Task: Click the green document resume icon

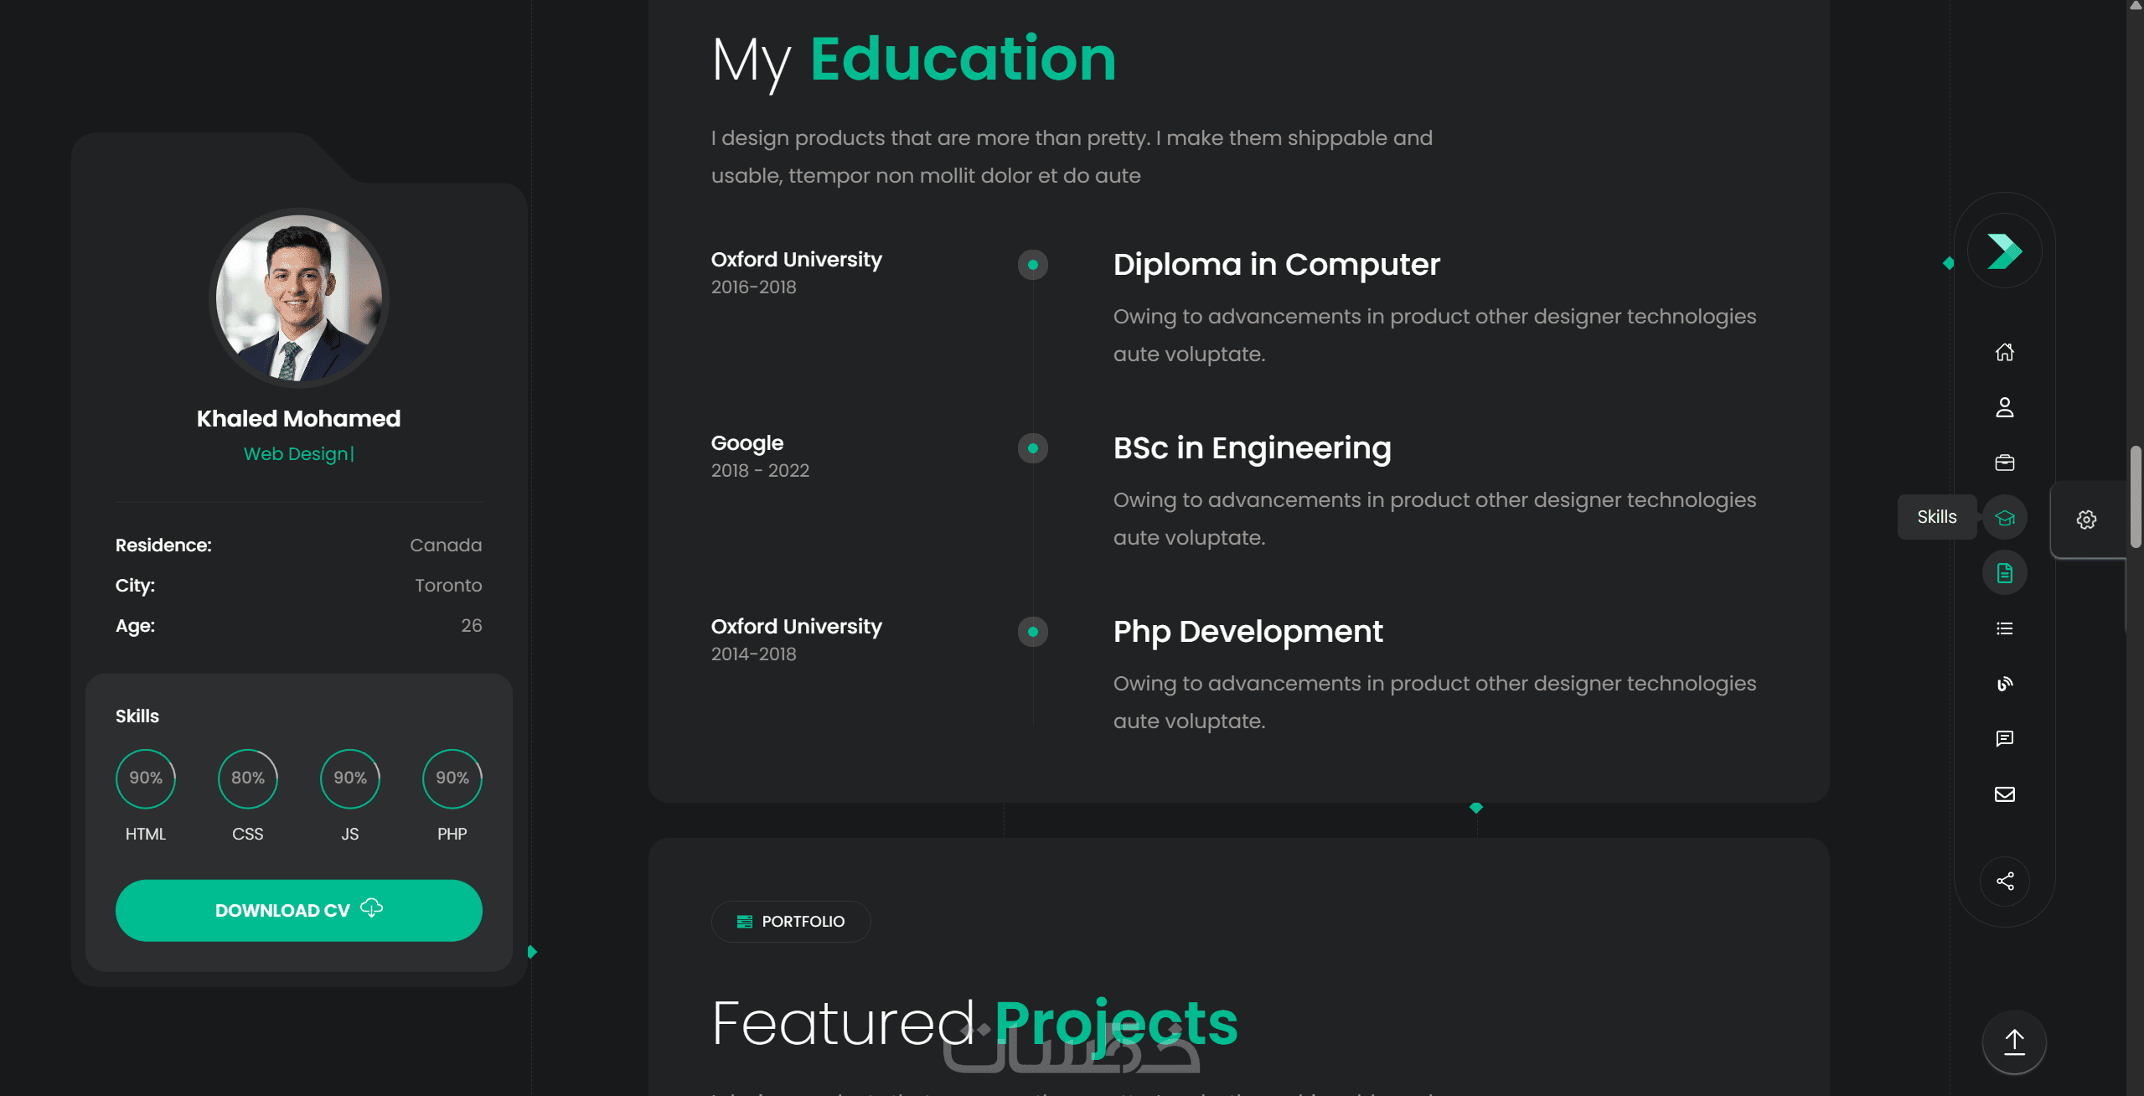Action: [2004, 573]
